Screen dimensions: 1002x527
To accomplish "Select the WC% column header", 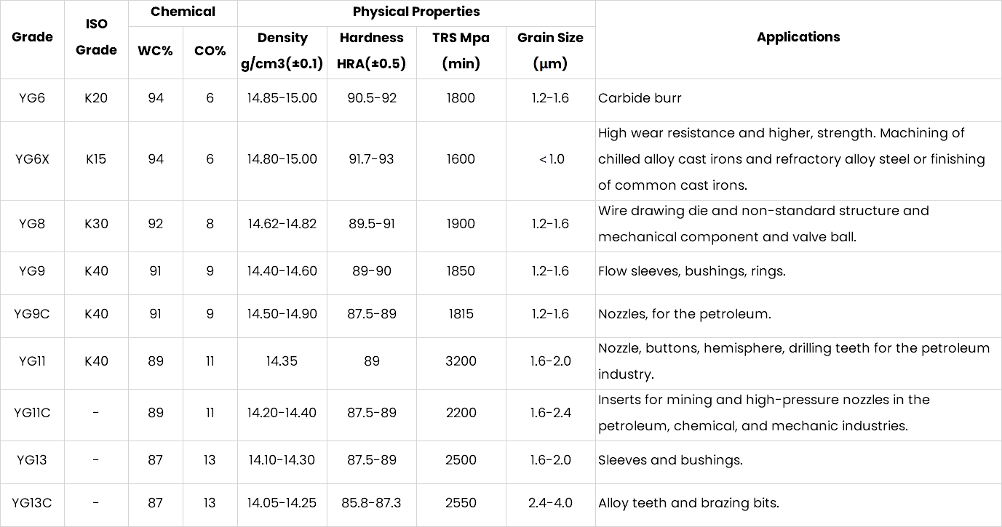I will 155,52.
